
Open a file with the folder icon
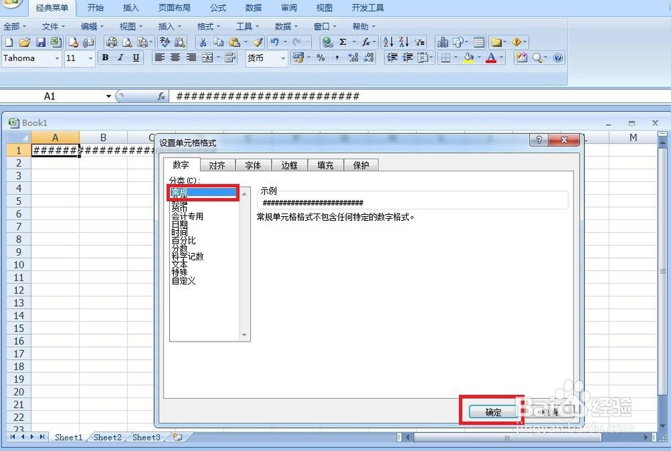point(25,42)
